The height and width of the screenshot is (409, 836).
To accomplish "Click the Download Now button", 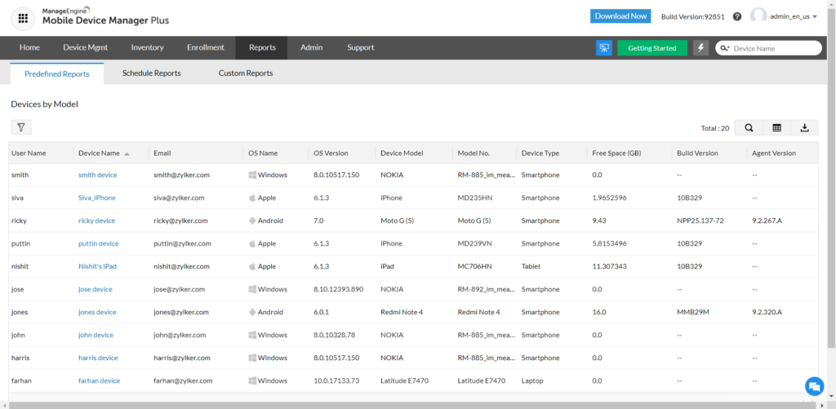I will [x=620, y=16].
